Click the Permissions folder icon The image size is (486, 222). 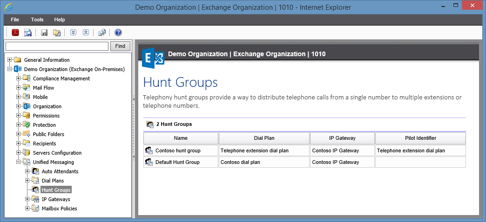point(27,115)
